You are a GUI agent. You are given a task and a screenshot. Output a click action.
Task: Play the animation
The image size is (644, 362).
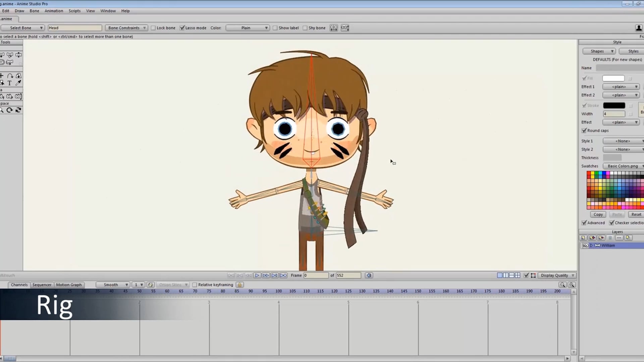257,275
